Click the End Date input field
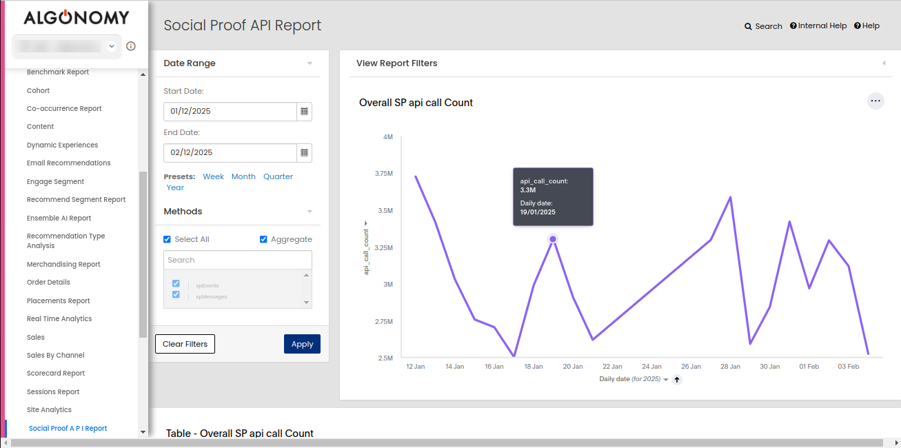The width and height of the screenshot is (901, 448). tap(230, 152)
